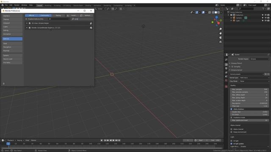
Task: Open the Render menu
Action: point(17,5)
